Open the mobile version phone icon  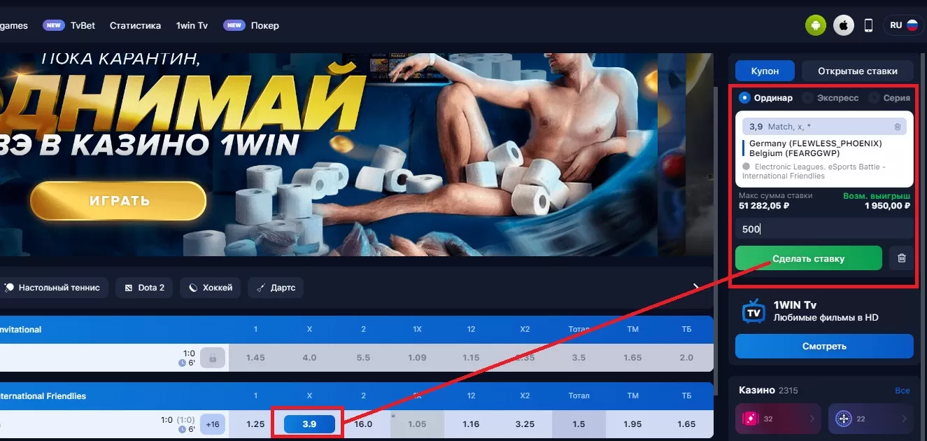click(x=869, y=26)
